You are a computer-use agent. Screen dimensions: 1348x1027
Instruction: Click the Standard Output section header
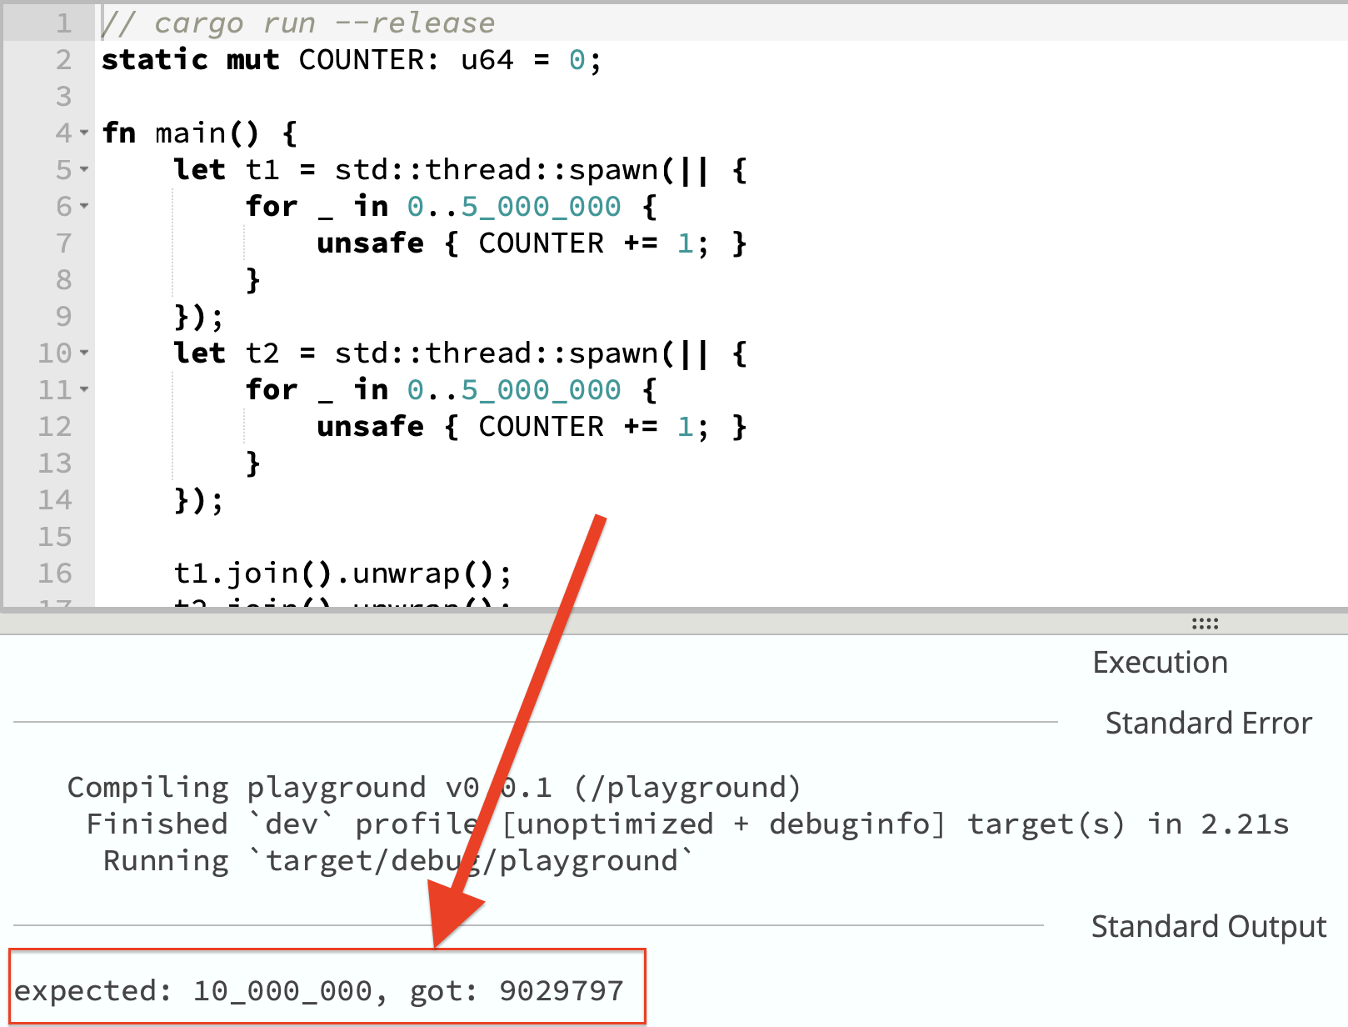[x=1206, y=925]
